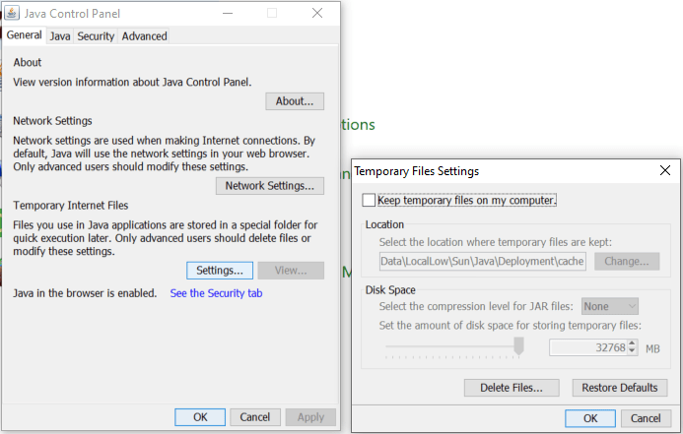Click the Network Settings heading label
Viewport: 683px width, 434px height.
point(52,121)
